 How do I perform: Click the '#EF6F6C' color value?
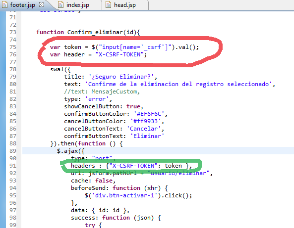click(x=149, y=114)
